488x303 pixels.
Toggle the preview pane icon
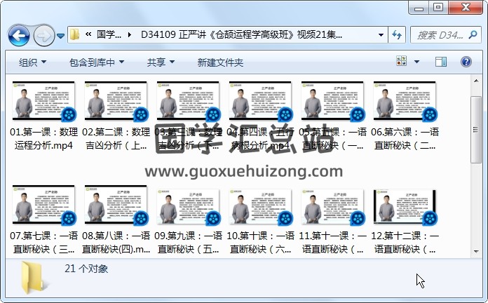pos(441,62)
